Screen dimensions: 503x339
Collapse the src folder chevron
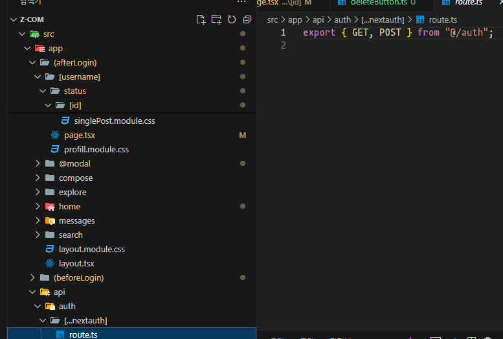22,34
